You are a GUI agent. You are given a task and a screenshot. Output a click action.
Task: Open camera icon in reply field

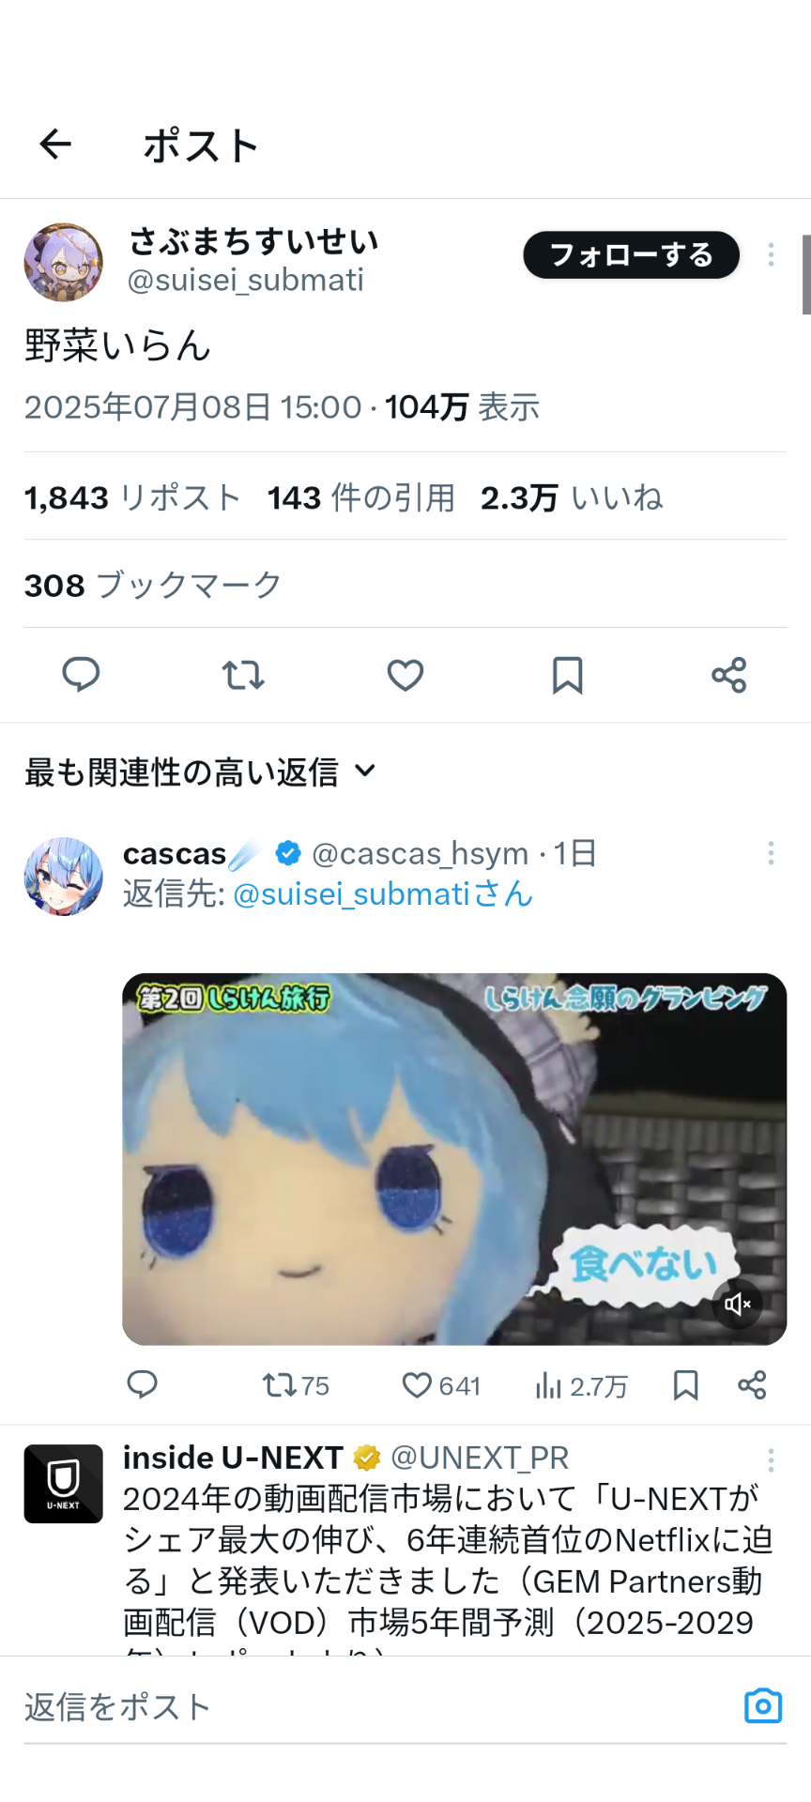[763, 1705]
